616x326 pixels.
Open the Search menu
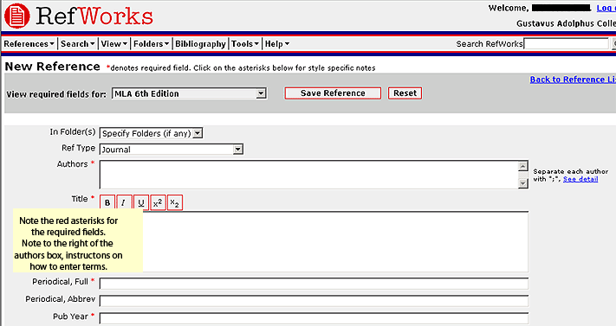coord(77,43)
